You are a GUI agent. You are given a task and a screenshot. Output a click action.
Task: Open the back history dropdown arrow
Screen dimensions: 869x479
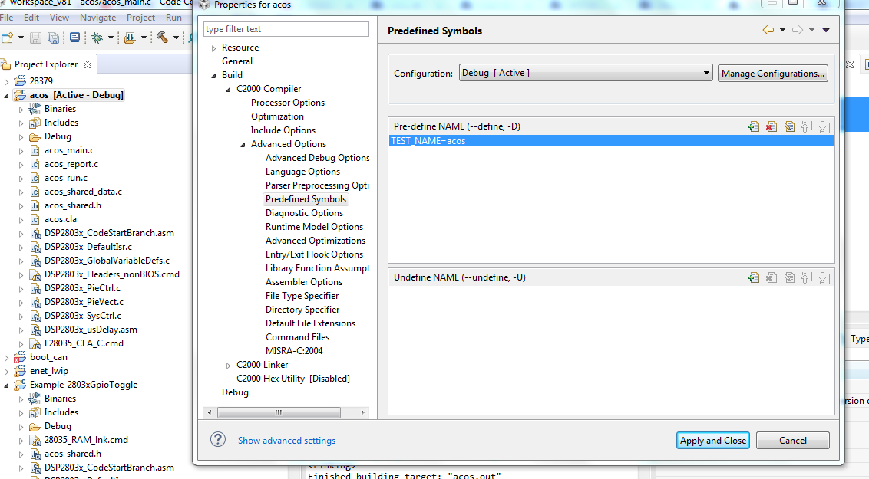click(x=782, y=30)
